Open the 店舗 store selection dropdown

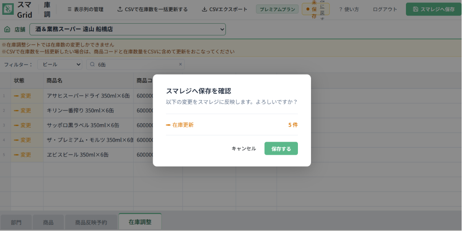(x=128, y=29)
